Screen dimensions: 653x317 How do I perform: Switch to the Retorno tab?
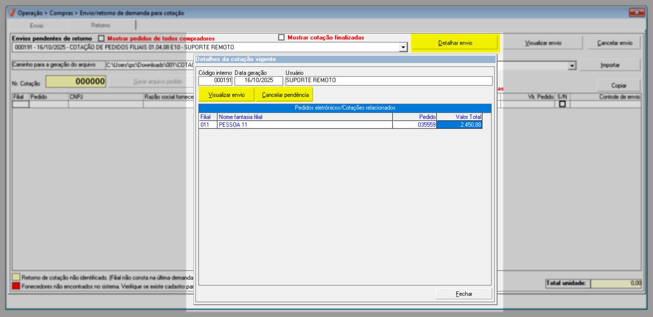[101, 25]
